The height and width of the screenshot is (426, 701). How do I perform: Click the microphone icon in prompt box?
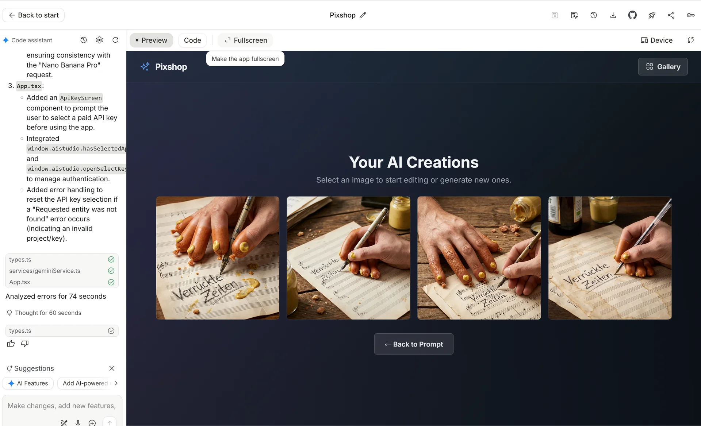pyautogui.click(x=78, y=422)
